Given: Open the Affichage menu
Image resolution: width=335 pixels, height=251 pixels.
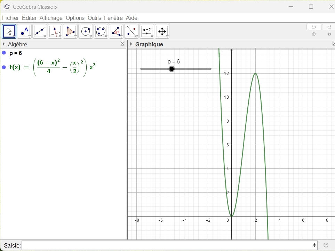Looking at the screenshot, I should point(51,18).
